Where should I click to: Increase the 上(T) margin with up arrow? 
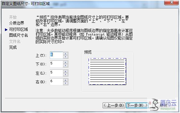65,54
